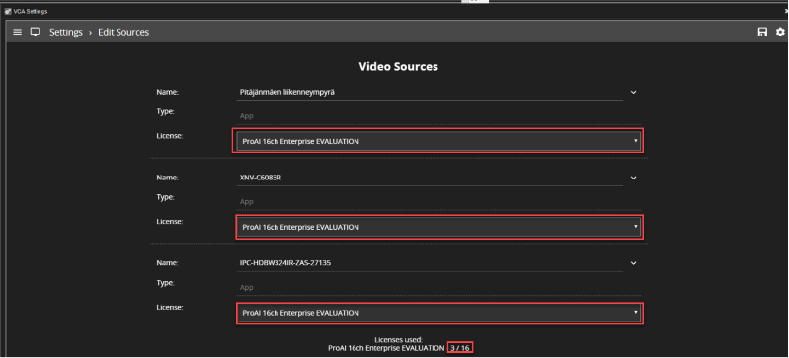789x358 pixels.
Task: Click the Video Sources heading
Action: click(399, 66)
